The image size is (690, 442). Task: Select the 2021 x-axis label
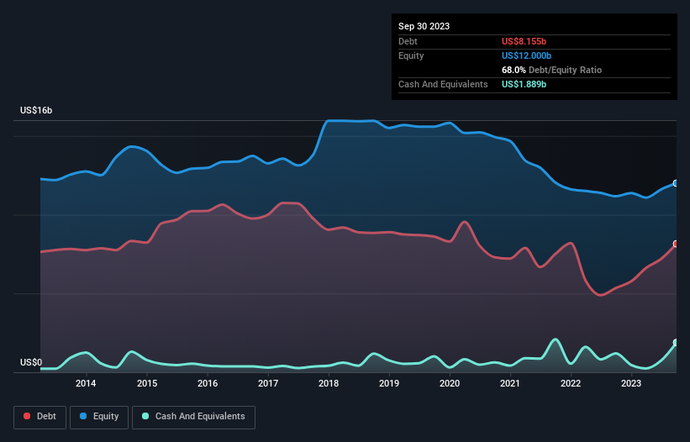tap(510, 383)
